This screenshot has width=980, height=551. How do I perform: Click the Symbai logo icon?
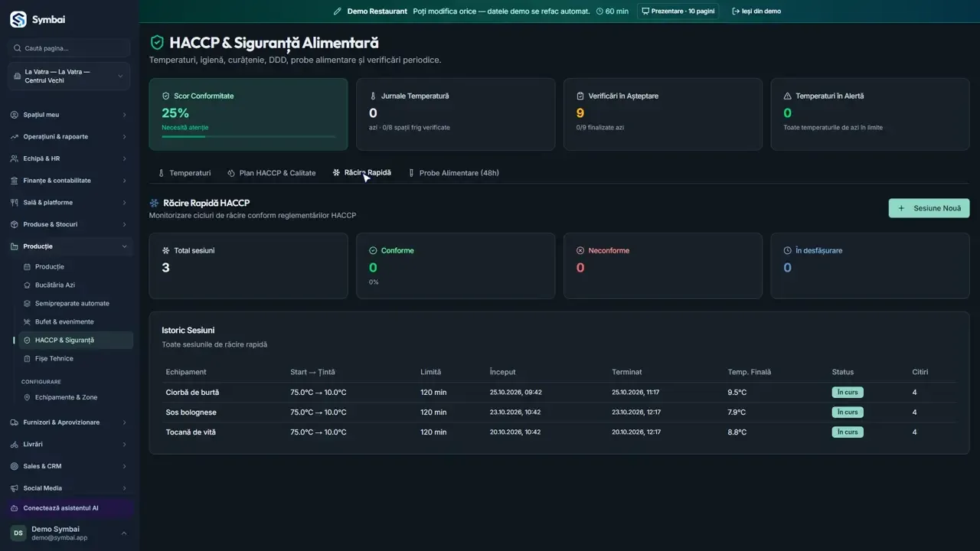coord(18,19)
